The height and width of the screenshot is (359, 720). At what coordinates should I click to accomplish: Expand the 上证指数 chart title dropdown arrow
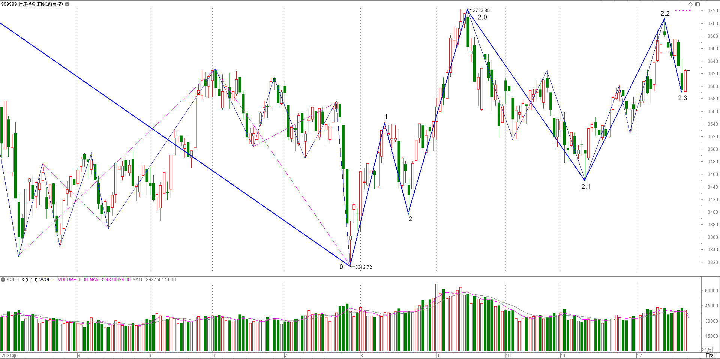67,4
